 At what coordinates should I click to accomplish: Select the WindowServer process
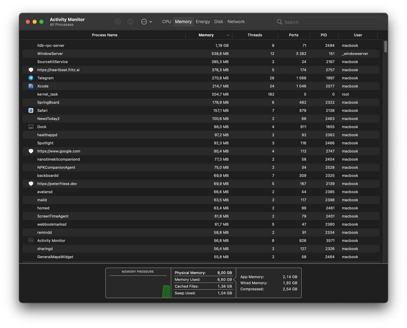pyautogui.click(x=201, y=54)
